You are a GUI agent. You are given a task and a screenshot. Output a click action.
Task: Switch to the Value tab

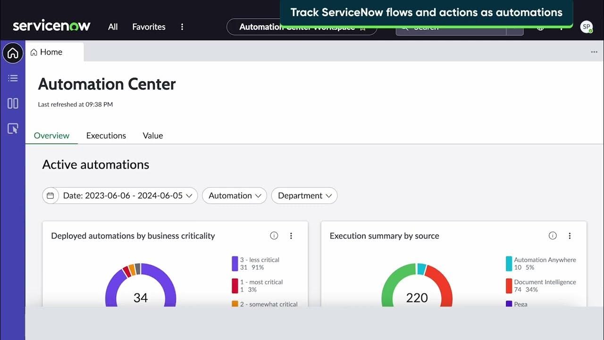click(152, 136)
